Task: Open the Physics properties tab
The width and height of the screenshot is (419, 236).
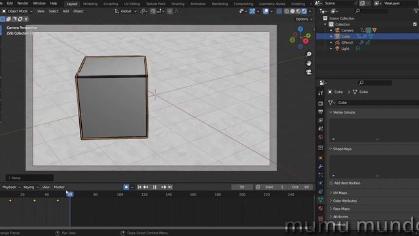Action: [x=321, y=184]
